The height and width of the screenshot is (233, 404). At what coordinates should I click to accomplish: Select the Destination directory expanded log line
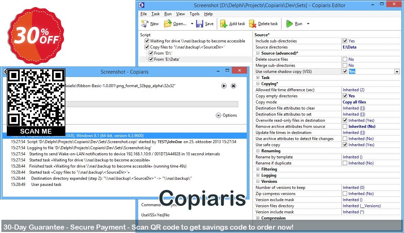(x=112, y=178)
